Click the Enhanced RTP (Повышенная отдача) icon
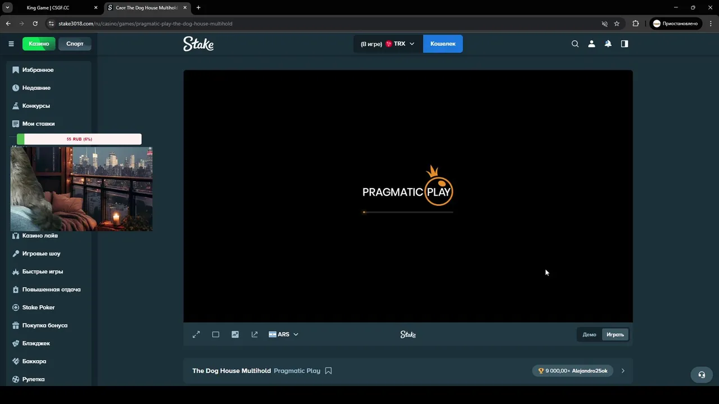This screenshot has width=719, height=404. pos(16,290)
